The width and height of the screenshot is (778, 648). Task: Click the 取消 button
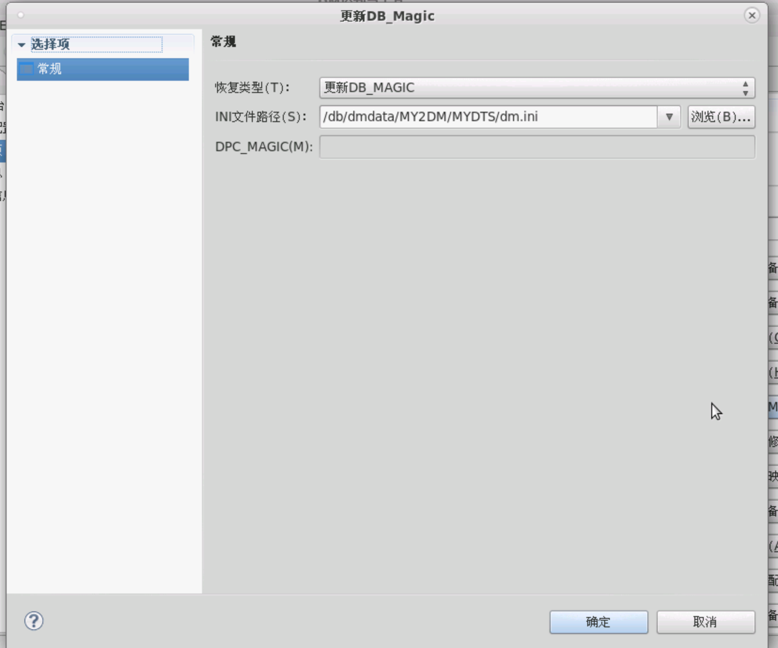(x=706, y=622)
